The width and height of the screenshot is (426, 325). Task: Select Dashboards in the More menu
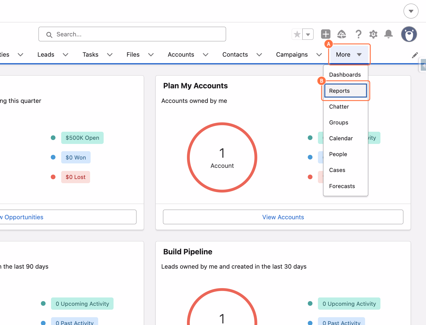[346, 75]
